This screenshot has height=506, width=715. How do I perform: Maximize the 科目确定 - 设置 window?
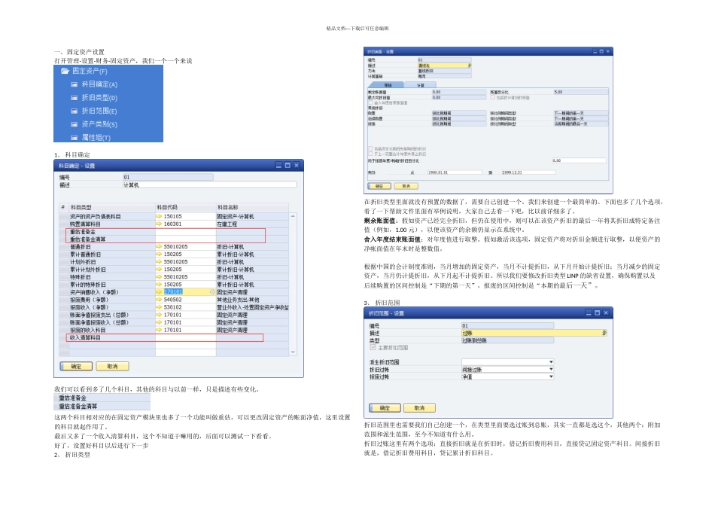tap(288, 165)
